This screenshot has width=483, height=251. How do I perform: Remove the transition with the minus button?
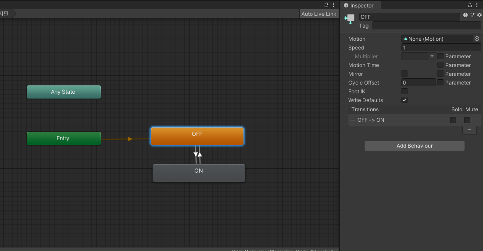click(x=469, y=130)
